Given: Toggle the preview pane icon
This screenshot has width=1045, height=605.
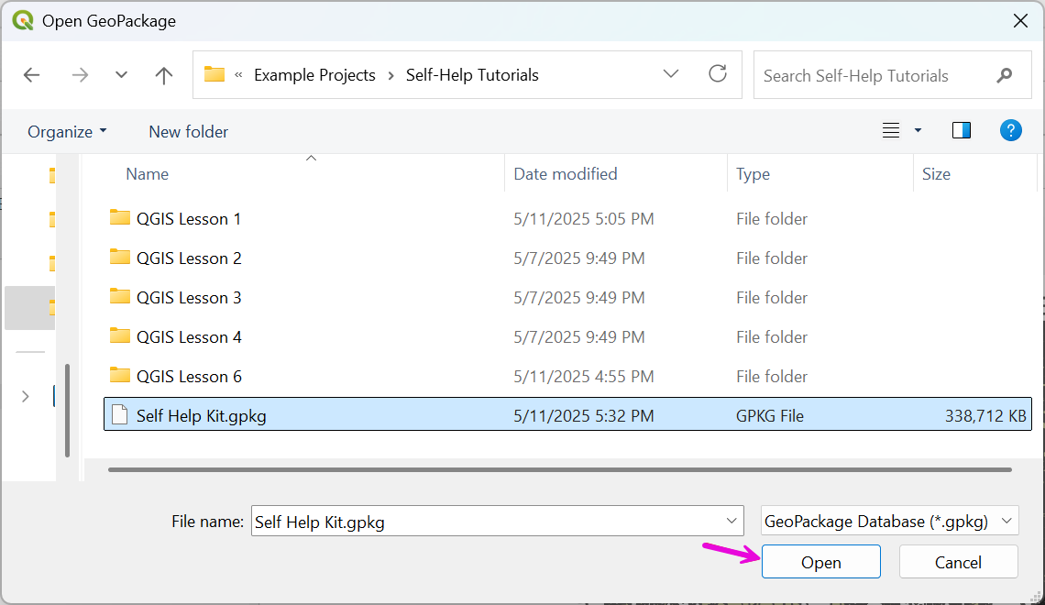Looking at the screenshot, I should [x=961, y=130].
